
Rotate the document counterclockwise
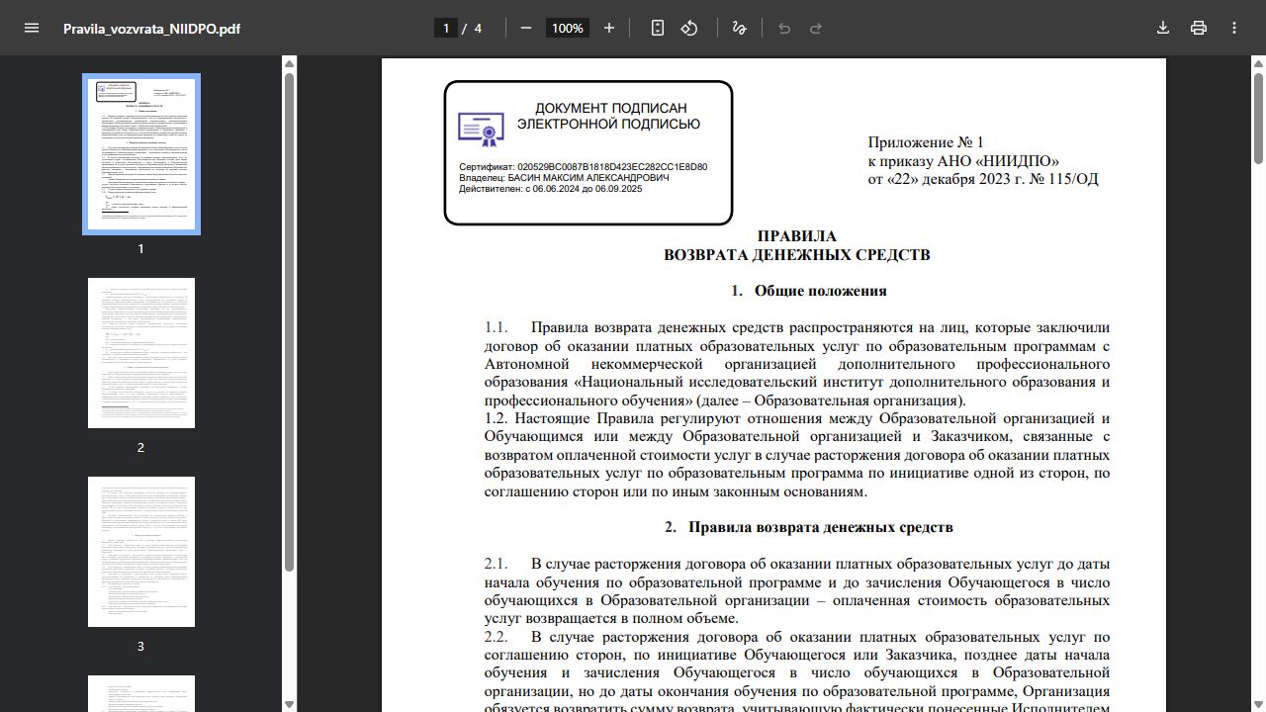click(x=689, y=28)
